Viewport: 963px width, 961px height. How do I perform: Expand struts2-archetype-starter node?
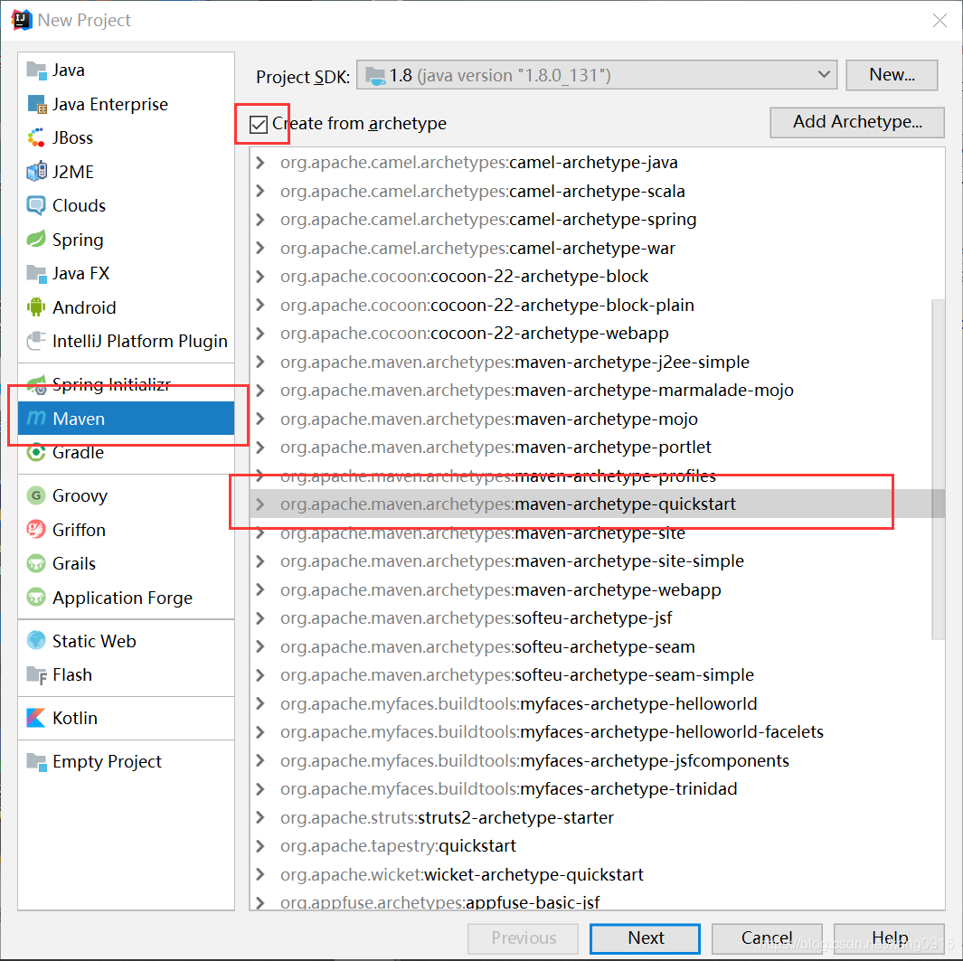[x=260, y=818]
